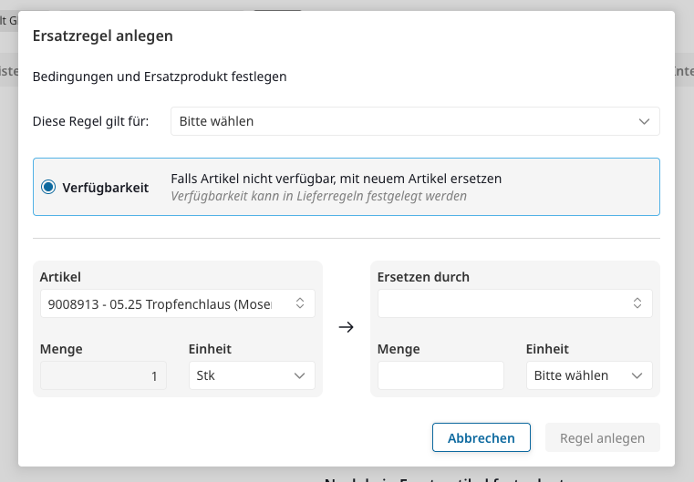Click the 'Ersatzregel anlegen' dialog title

(103, 36)
